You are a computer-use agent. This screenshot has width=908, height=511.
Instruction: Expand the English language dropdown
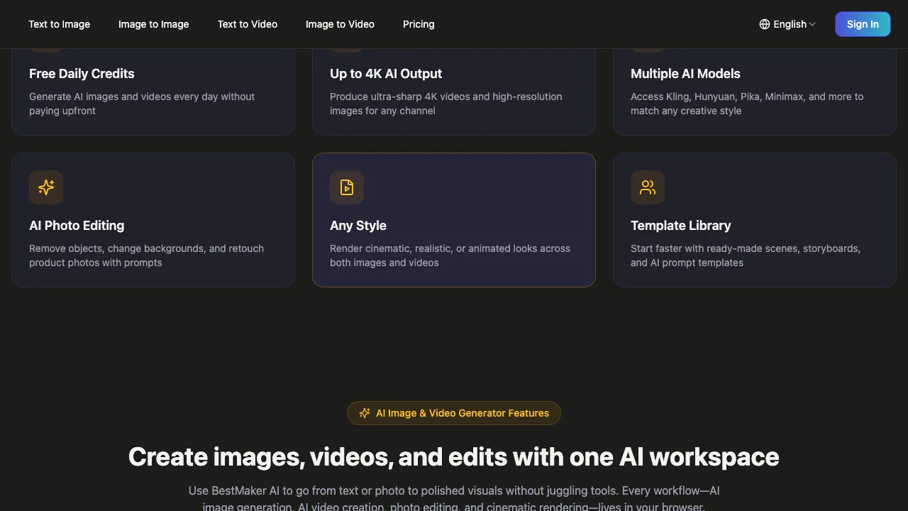[787, 23]
